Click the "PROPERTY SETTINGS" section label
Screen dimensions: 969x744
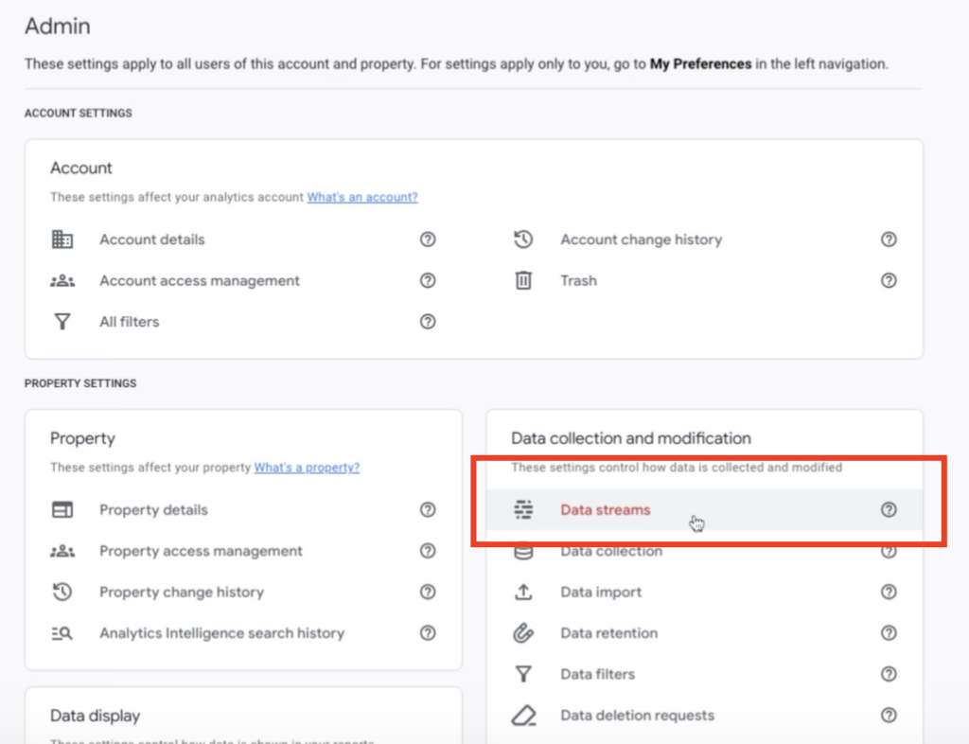tap(80, 383)
